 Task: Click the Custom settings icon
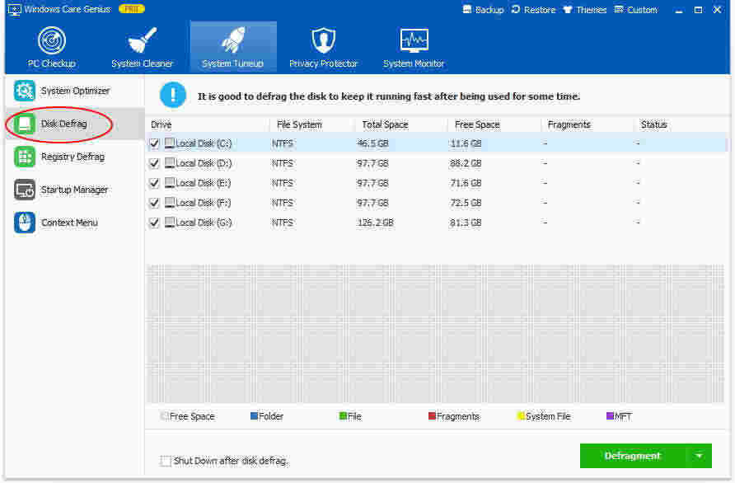[x=619, y=9]
